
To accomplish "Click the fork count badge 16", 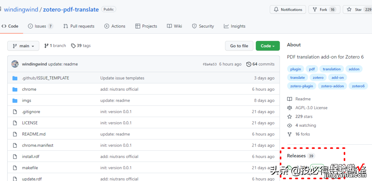I will pyautogui.click(x=332, y=10).
